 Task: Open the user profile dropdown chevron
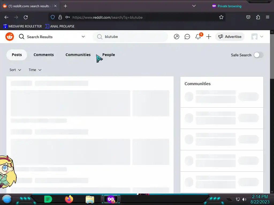(262, 37)
